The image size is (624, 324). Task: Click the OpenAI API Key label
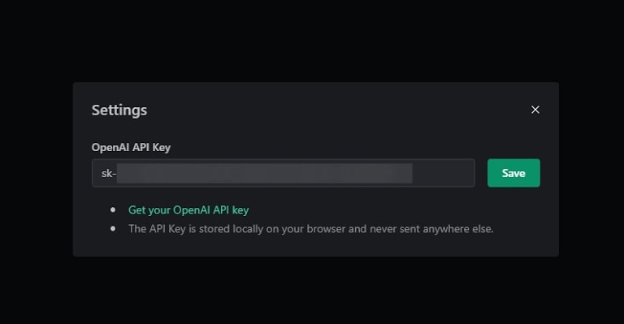[x=131, y=148]
